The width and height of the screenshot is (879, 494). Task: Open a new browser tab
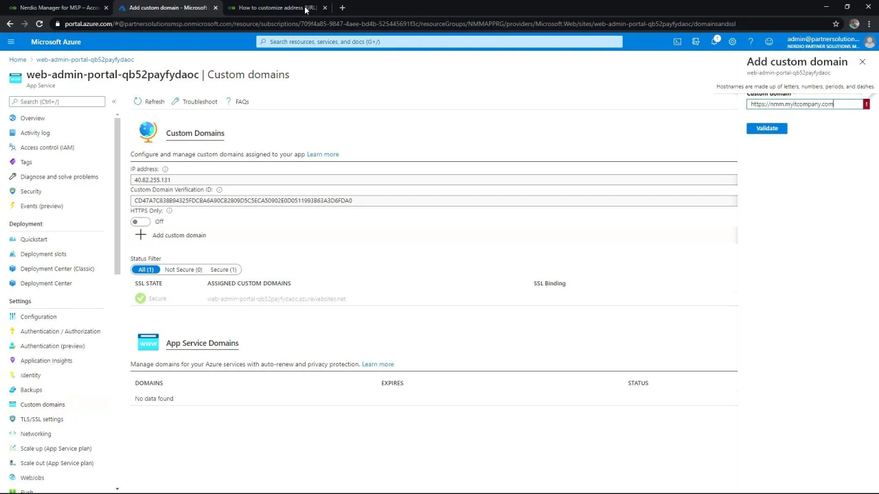342,8
